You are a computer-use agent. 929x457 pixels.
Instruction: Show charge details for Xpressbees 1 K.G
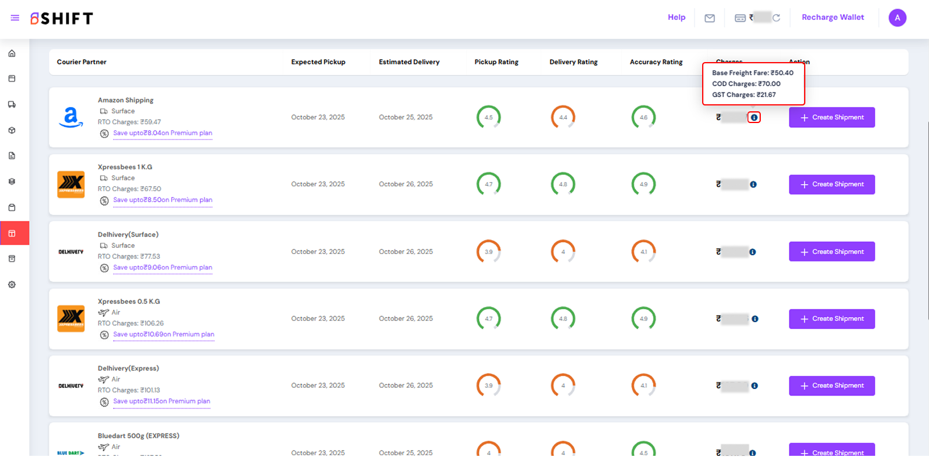pyautogui.click(x=753, y=185)
